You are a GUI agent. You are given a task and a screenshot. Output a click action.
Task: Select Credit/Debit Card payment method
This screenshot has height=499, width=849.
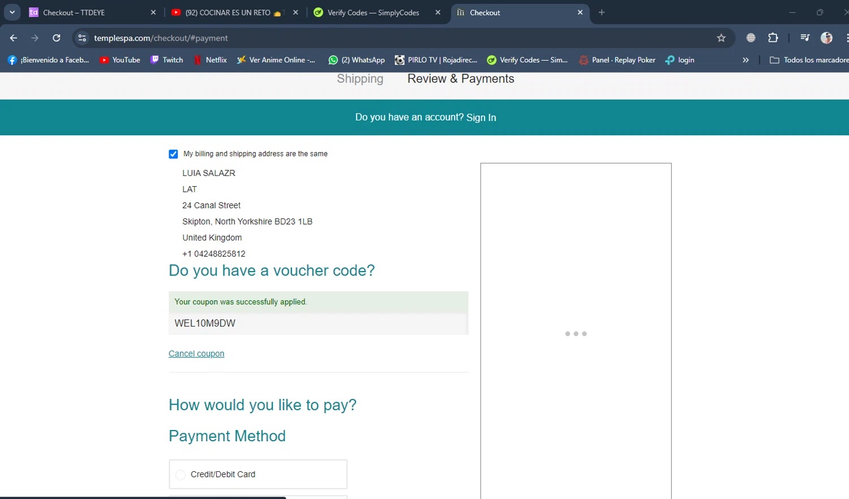click(181, 475)
